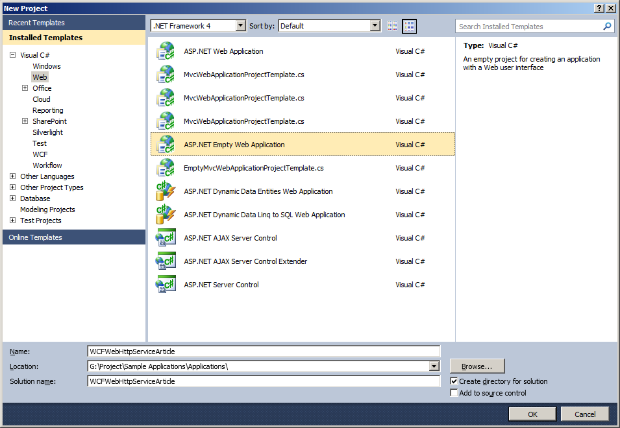This screenshot has height=428, width=620.
Task: Select ASP.NET Server Control template name
Action: pyautogui.click(x=221, y=285)
